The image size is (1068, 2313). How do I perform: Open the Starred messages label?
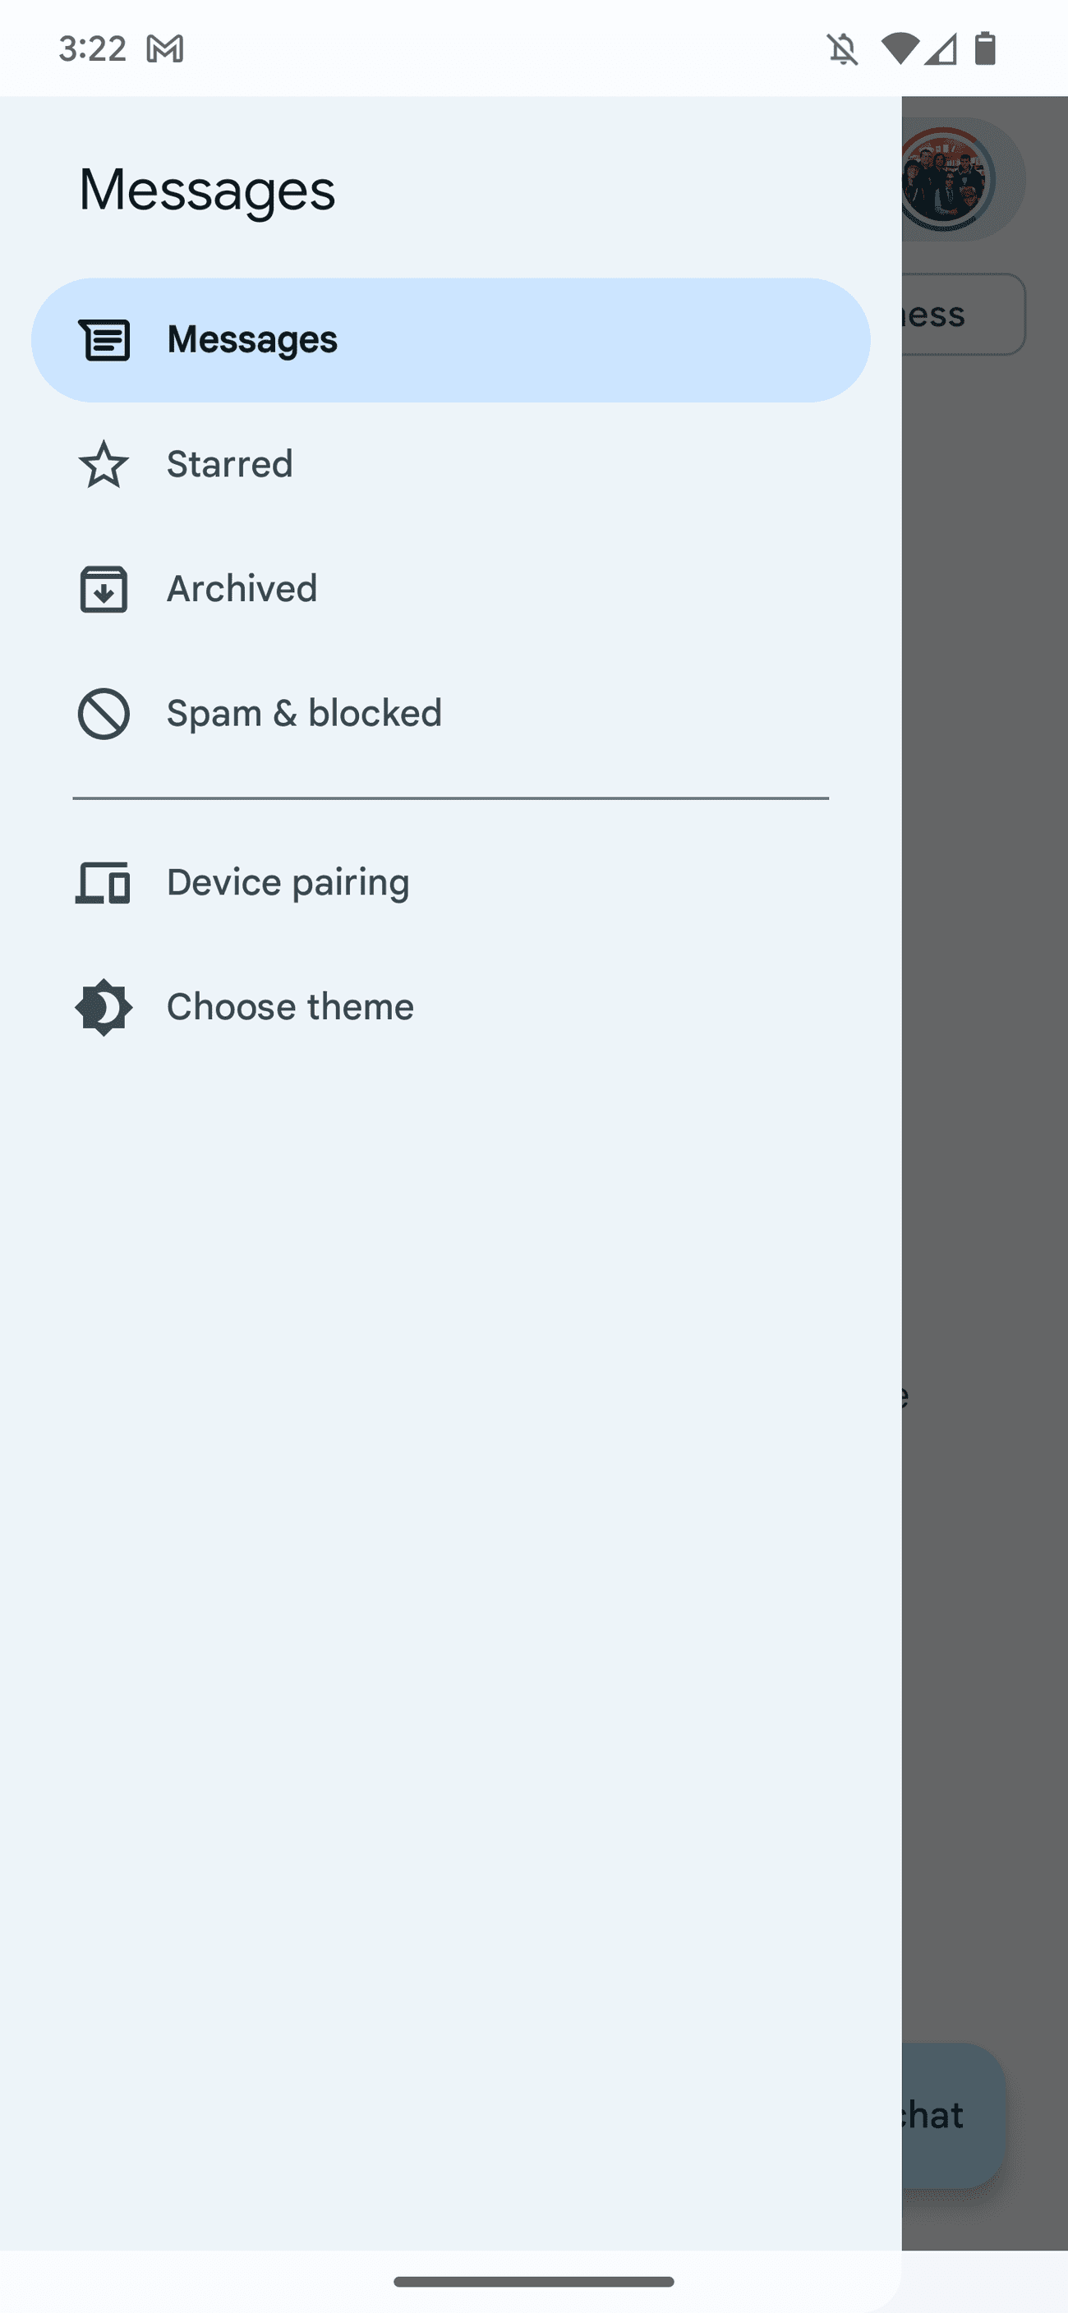pyautogui.click(x=230, y=464)
